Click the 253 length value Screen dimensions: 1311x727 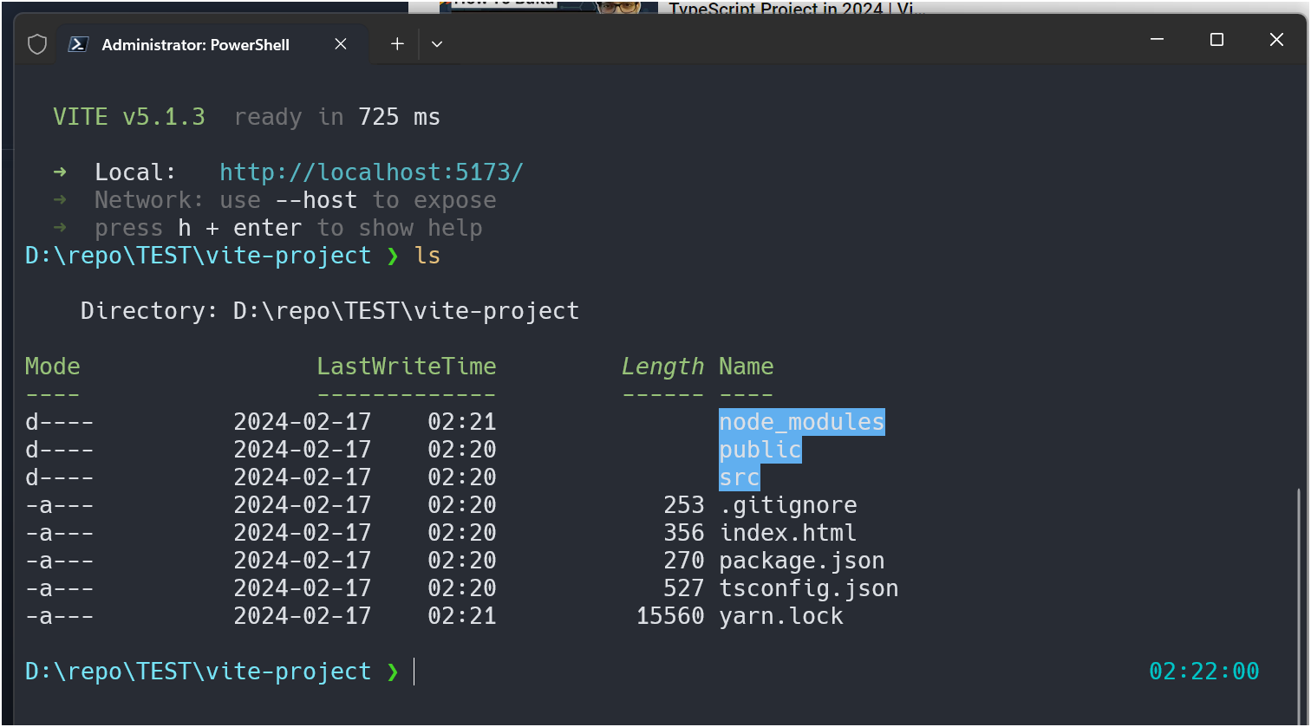coord(684,505)
